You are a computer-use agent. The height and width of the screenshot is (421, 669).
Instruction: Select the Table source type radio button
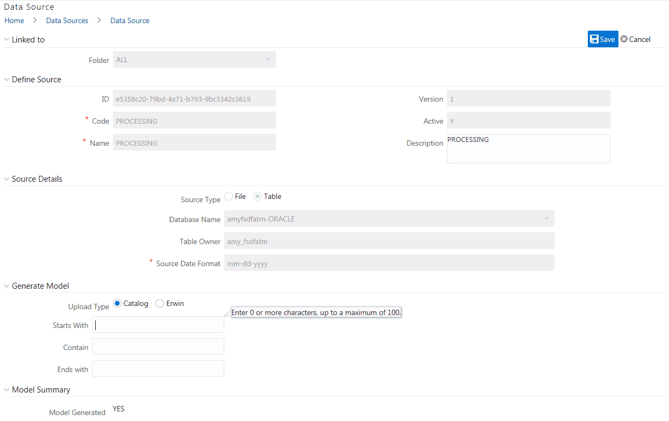tap(258, 196)
